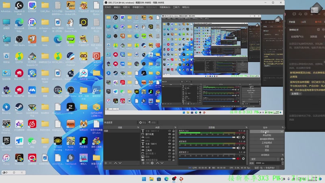Image resolution: width=325 pixels, height=183 pixels.
Task: Adjust the transition duration stepper arrows
Action: [282, 163]
